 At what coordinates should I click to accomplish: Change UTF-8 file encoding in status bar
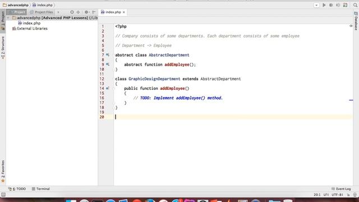[337, 195]
